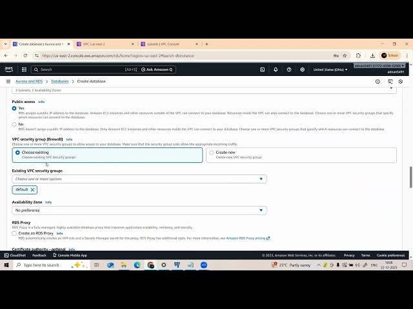
Task: Open Public access Info link
Action: point(41,102)
